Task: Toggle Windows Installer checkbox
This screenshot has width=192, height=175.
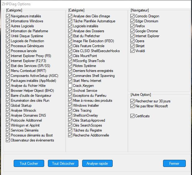Action: (x=70, y=105)
